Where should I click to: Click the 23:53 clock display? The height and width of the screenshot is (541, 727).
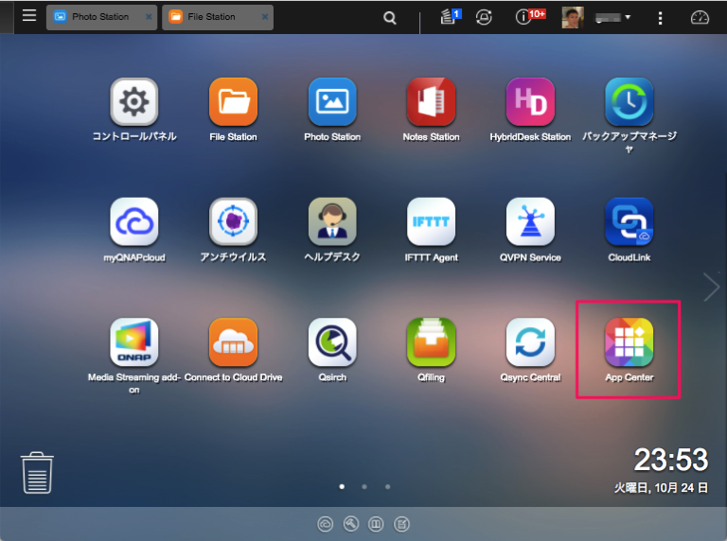coord(671,460)
